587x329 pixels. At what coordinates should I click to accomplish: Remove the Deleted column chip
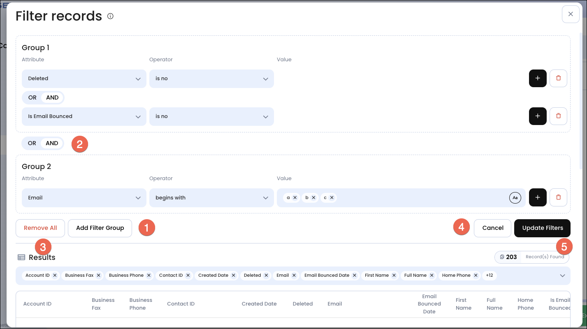coord(267,276)
